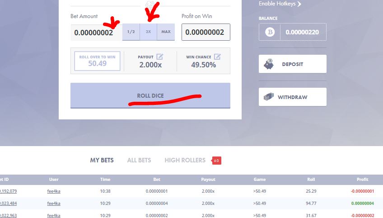This screenshot has height=218, width=383.
Task: Show the HIGH ROLLERS tab
Action: click(185, 160)
